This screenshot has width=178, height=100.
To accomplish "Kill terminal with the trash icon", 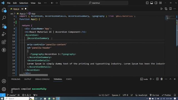I will tap(162, 79).
